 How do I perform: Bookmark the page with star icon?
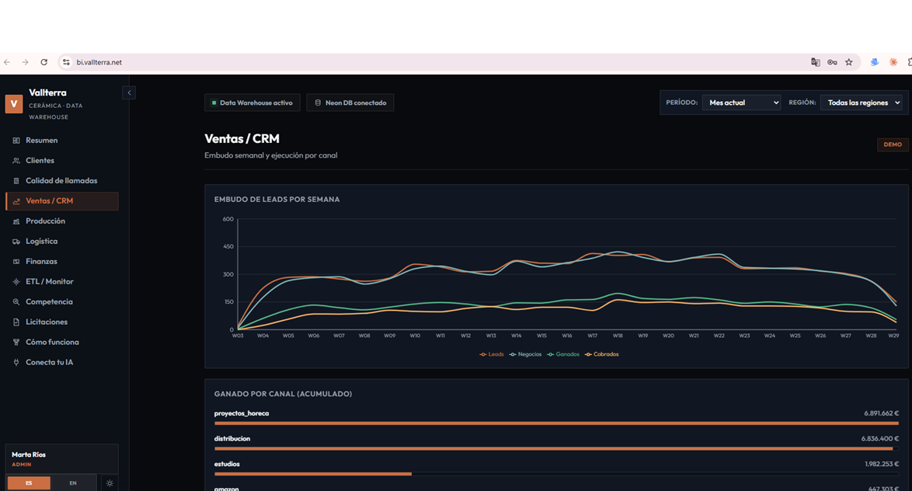point(848,62)
